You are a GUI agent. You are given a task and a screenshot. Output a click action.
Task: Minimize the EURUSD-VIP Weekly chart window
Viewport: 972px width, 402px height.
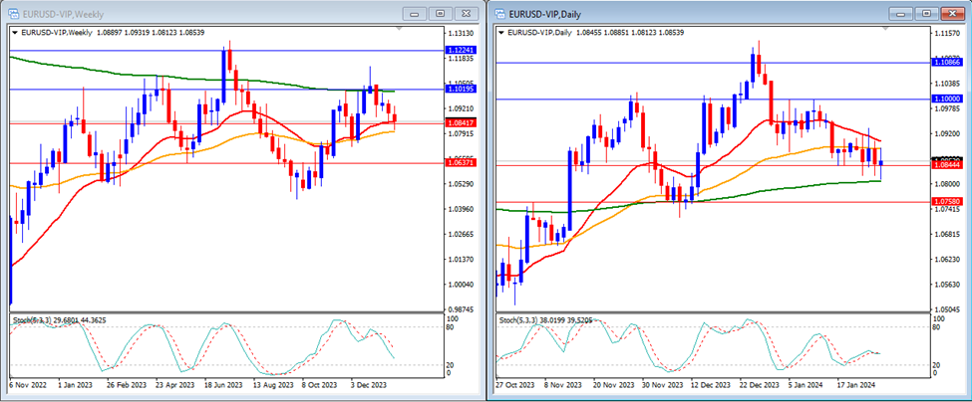[415, 13]
